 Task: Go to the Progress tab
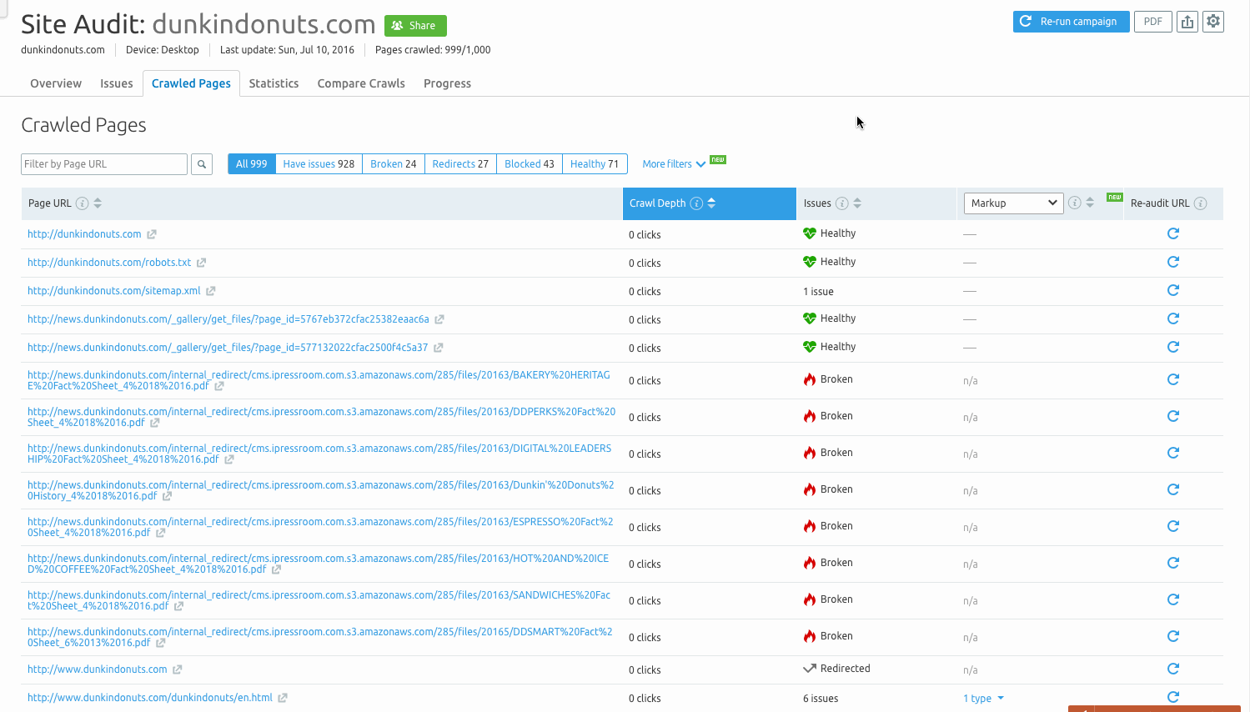coord(447,83)
